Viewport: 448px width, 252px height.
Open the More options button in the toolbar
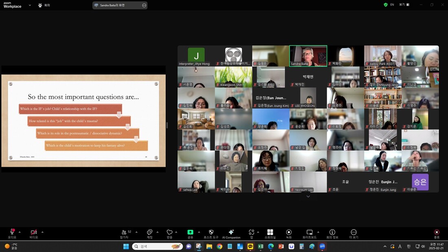[354, 232]
